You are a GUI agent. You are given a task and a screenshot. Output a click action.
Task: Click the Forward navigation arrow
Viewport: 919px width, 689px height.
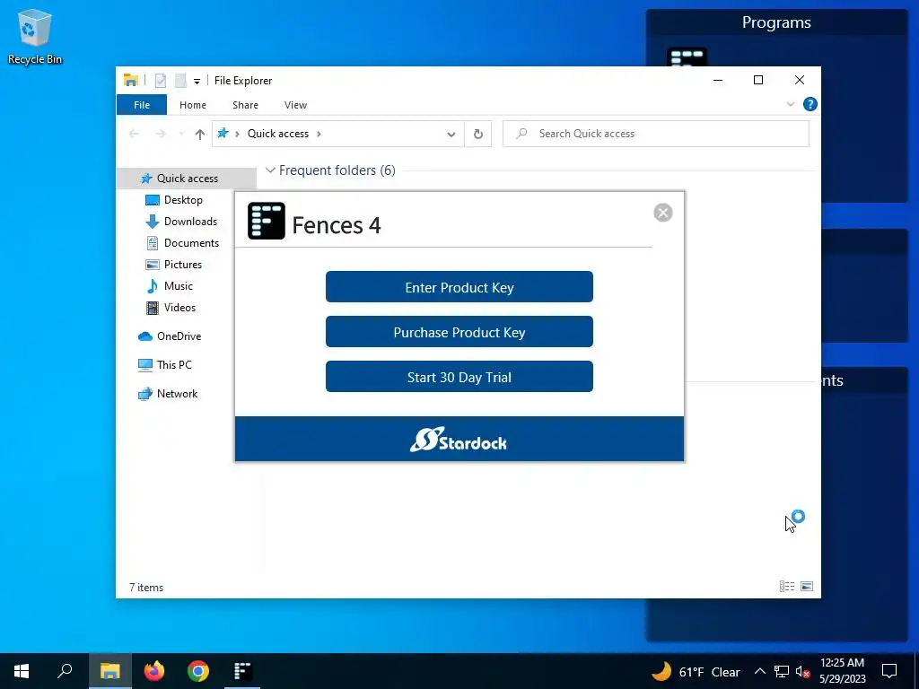[x=160, y=135]
